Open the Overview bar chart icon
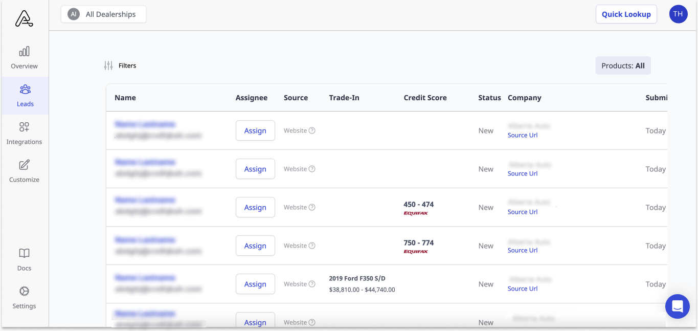Viewport: 698px width, 331px height. click(x=24, y=52)
